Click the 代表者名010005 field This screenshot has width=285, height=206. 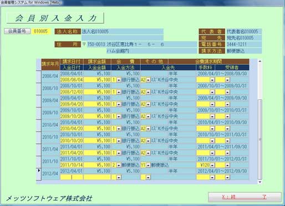[244, 32]
